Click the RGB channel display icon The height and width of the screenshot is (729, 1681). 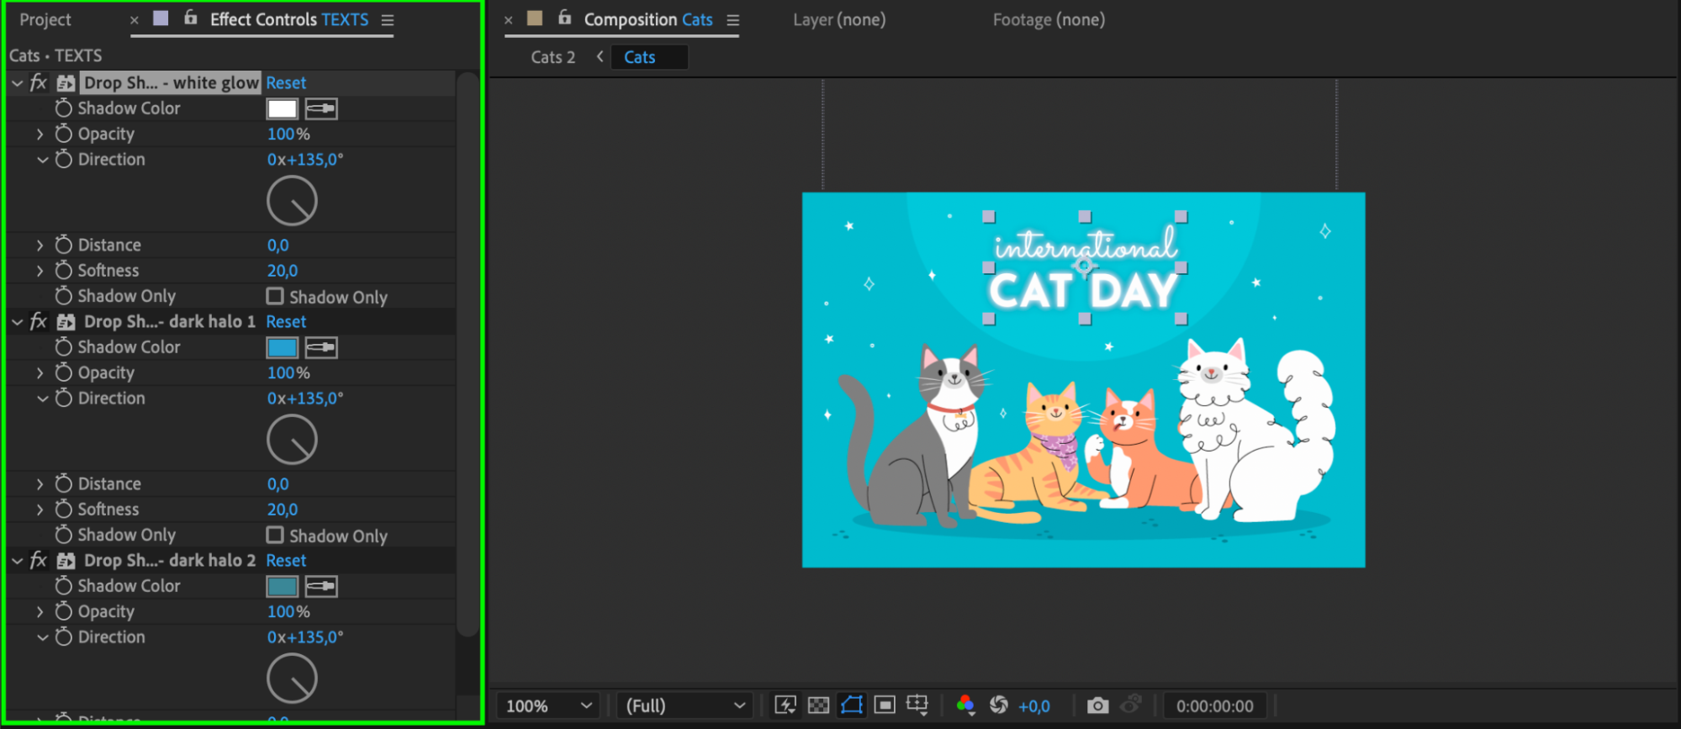coord(965,705)
